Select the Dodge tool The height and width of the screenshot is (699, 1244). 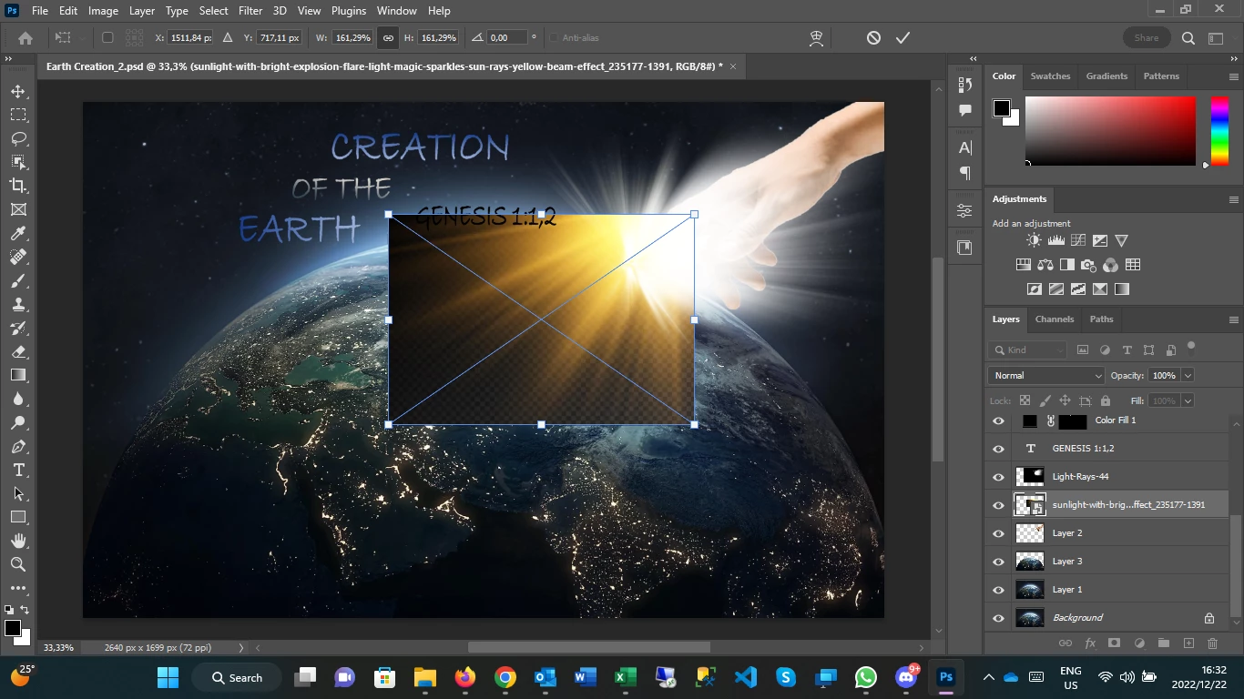[18, 422]
